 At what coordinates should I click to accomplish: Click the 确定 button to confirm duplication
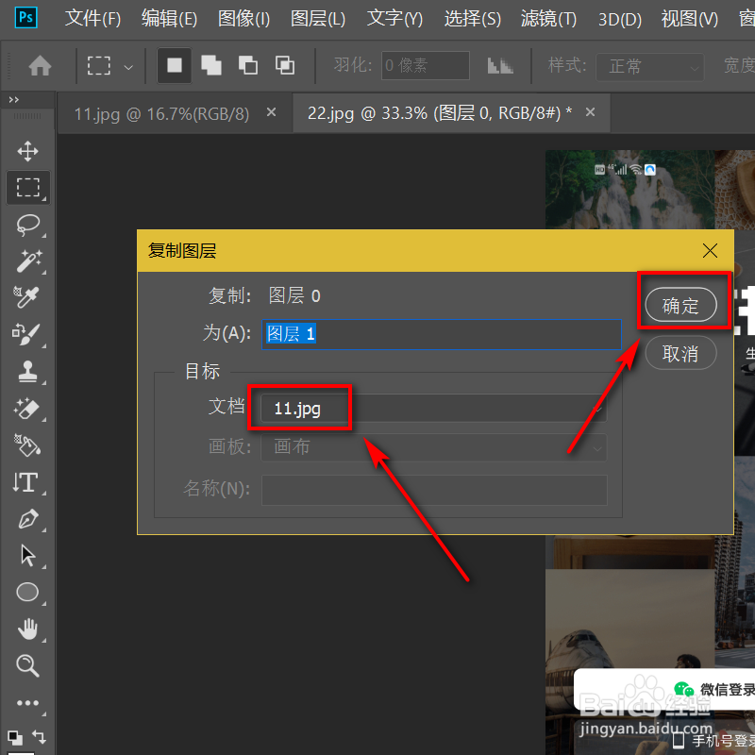[681, 305]
